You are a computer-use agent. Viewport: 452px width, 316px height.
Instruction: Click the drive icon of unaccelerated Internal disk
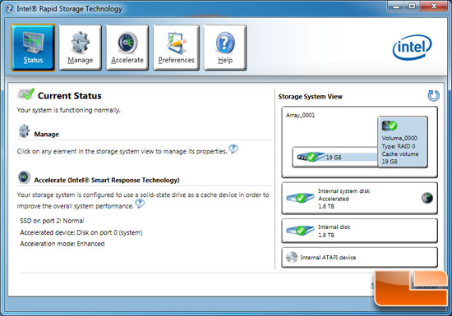(x=300, y=231)
